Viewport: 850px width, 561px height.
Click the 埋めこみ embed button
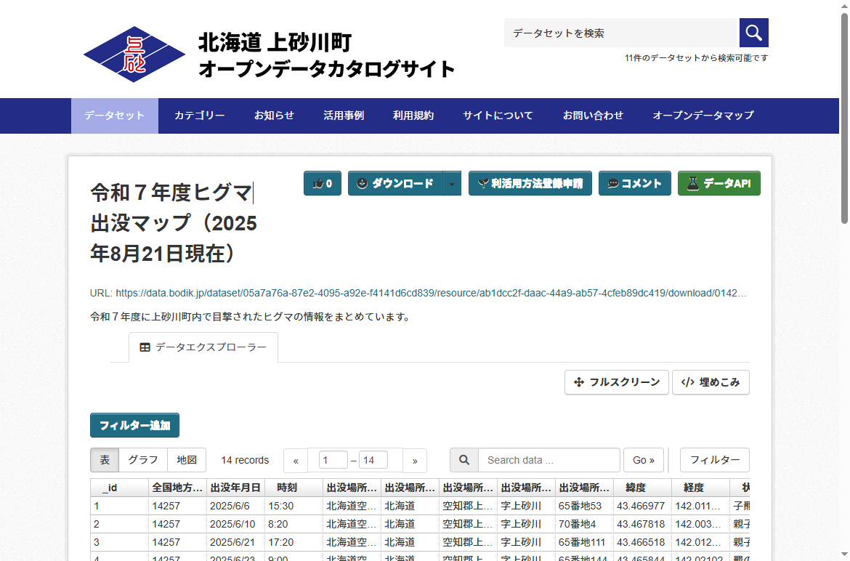pyautogui.click(x=710, y=382)
